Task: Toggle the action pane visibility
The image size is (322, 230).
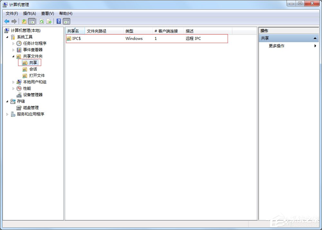Action: (x=66, y=21)
